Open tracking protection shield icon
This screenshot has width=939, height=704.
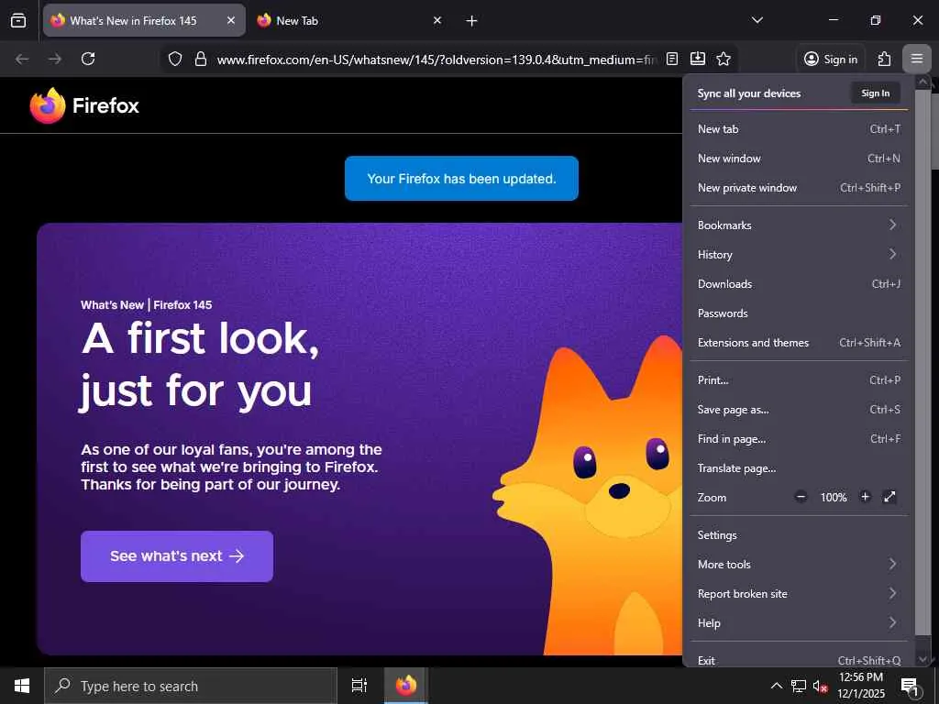coord(175,59)
